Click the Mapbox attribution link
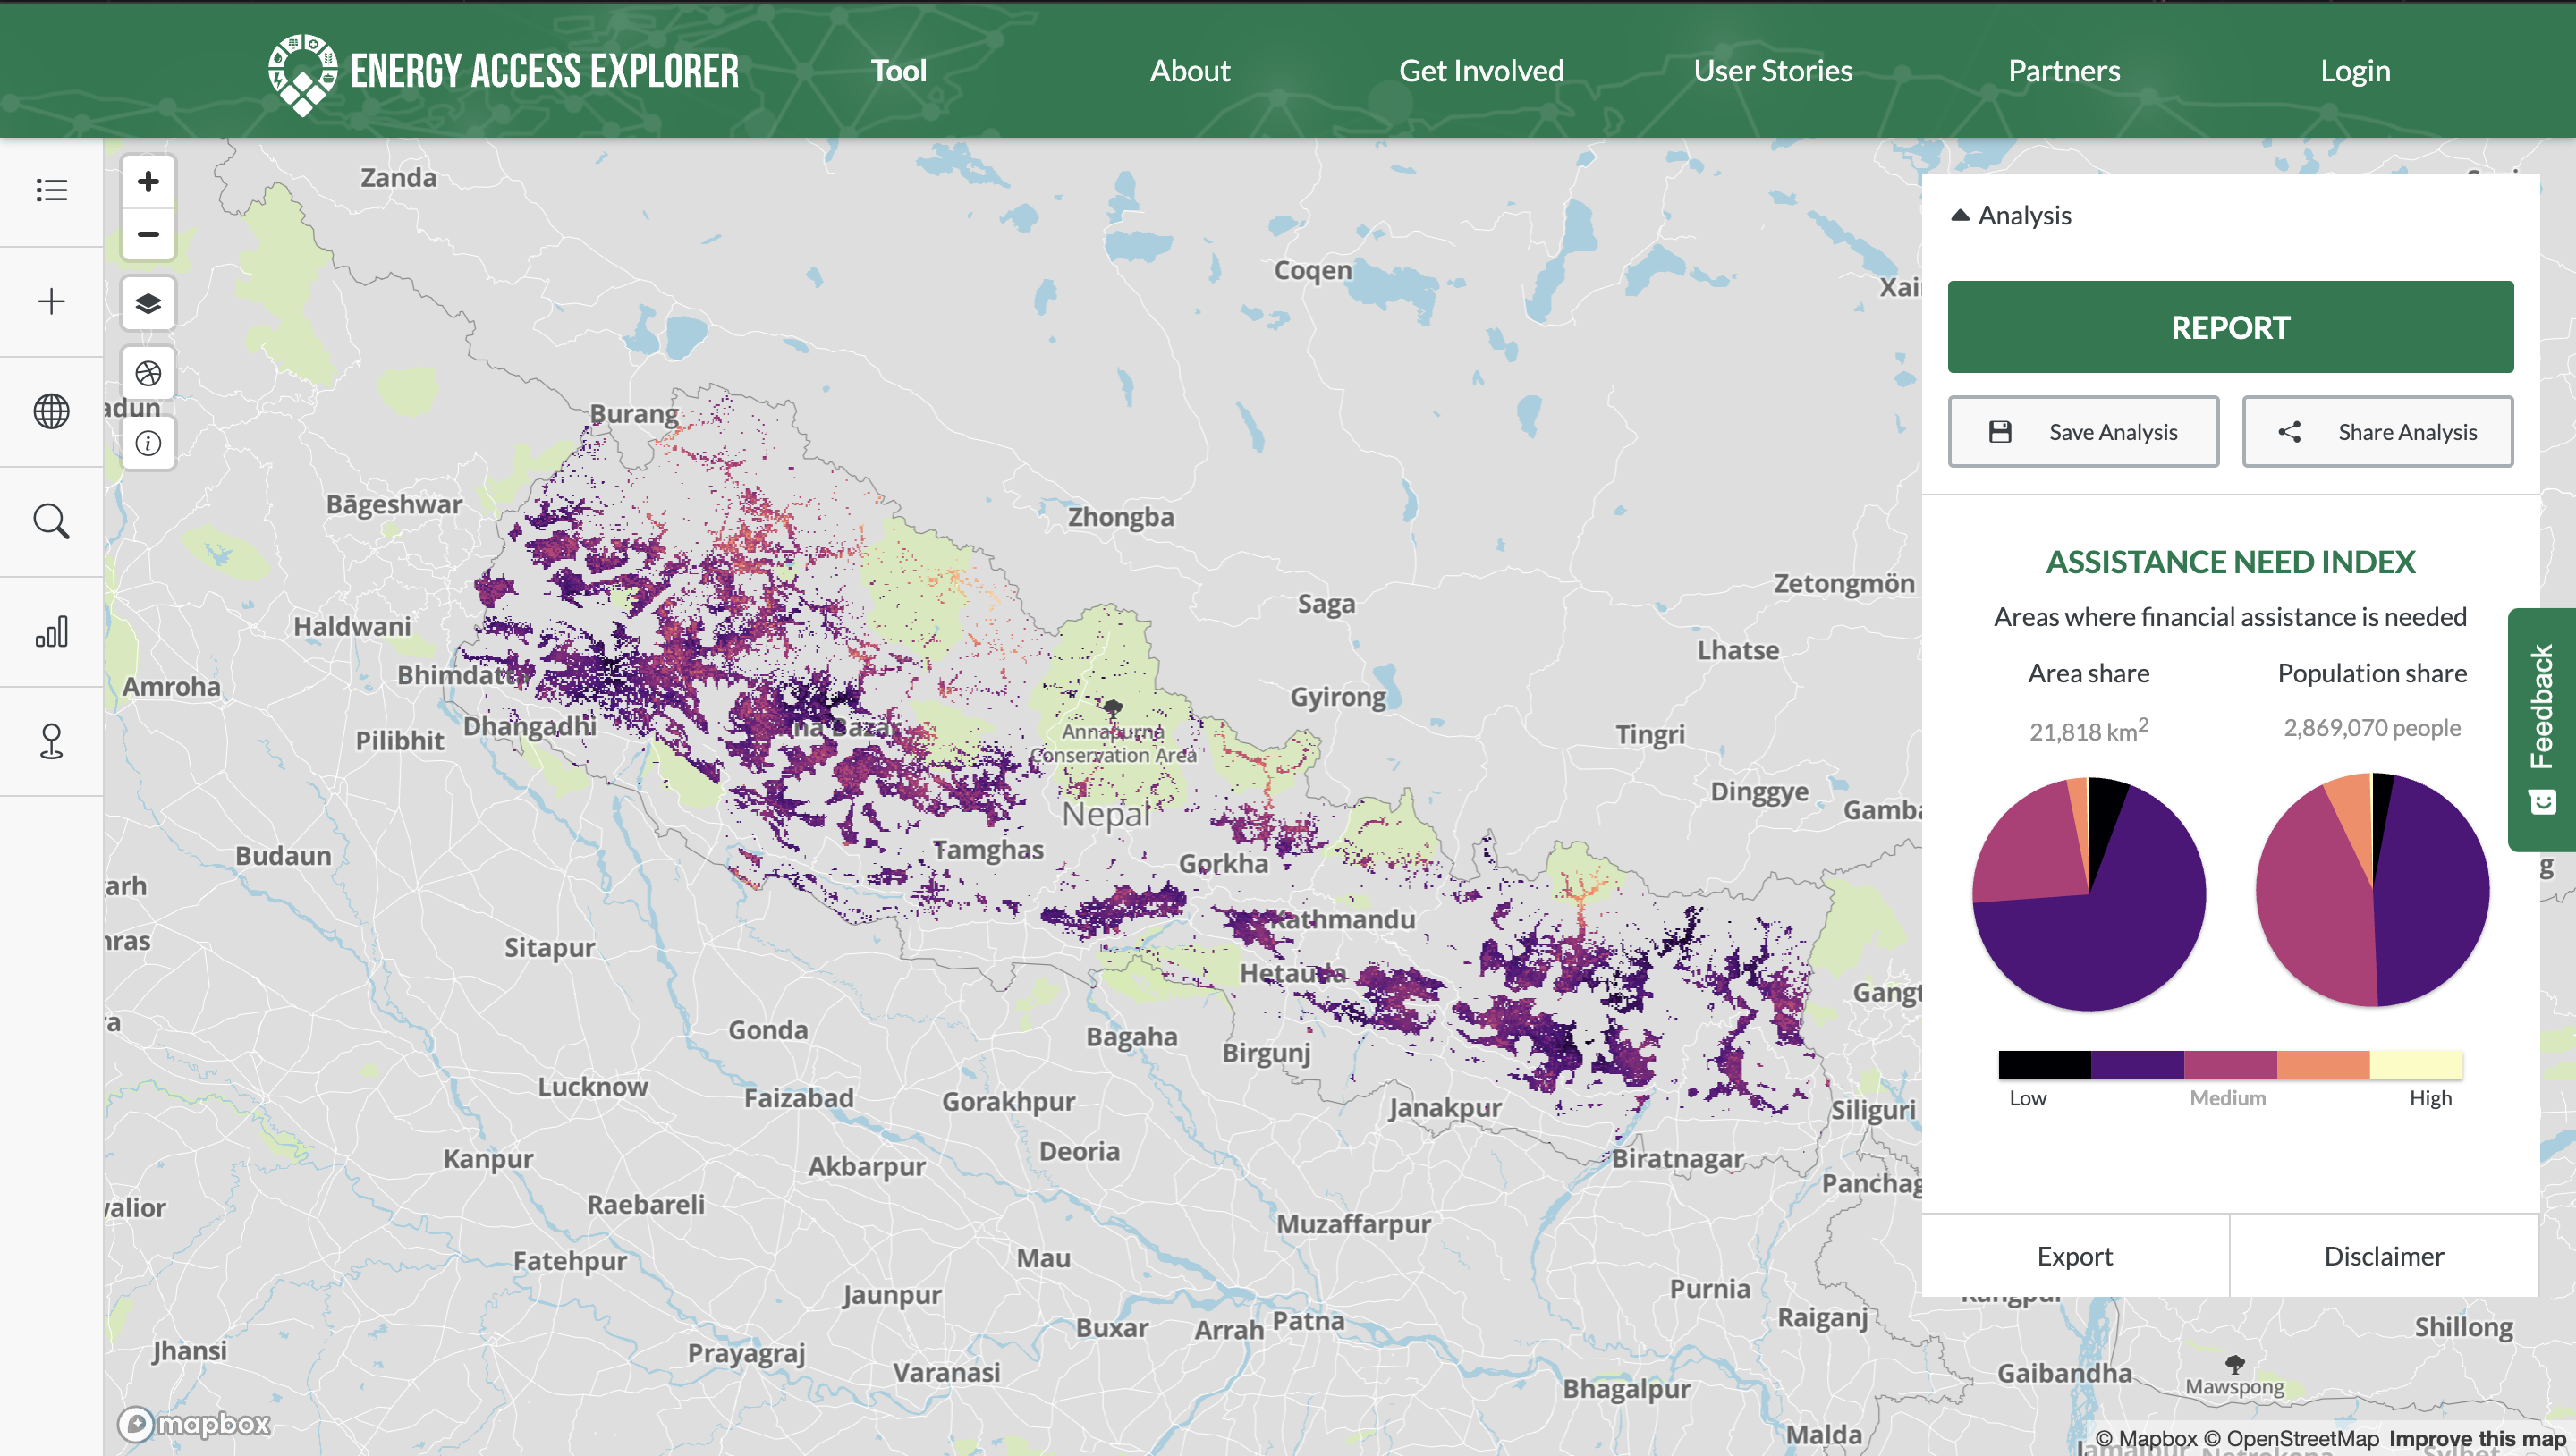 point(2146,1439)
